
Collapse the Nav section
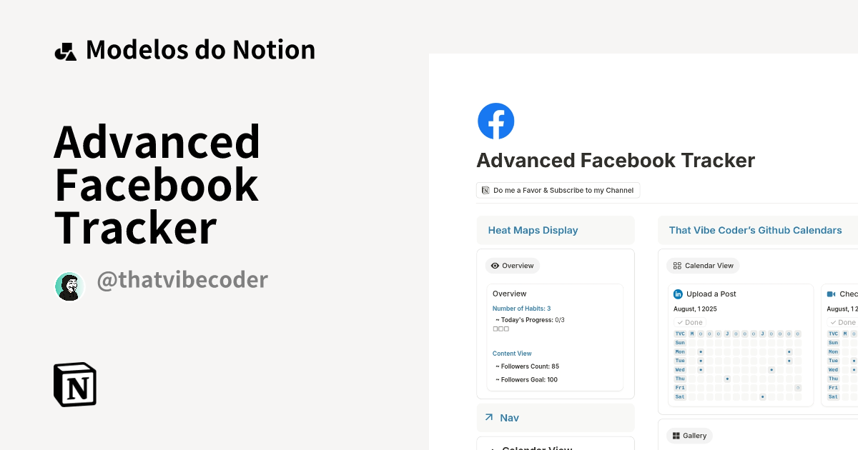(x=509, y=417)
